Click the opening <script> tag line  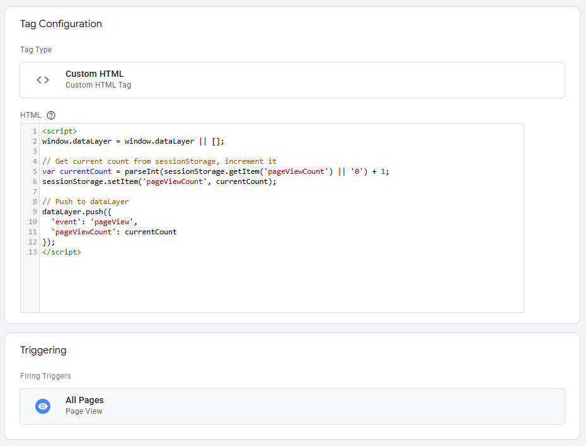[x=60, y=131]
